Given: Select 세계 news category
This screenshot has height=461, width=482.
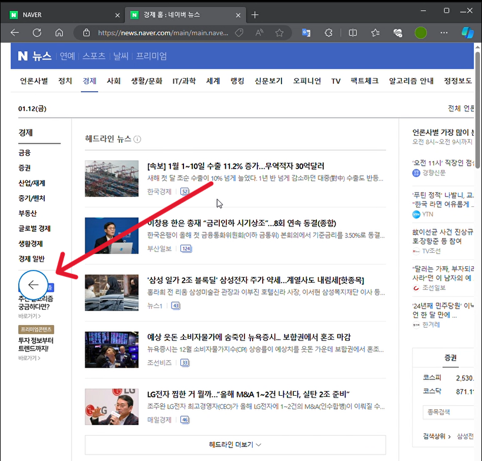Looking at the screenshot, I should point(213,81).
